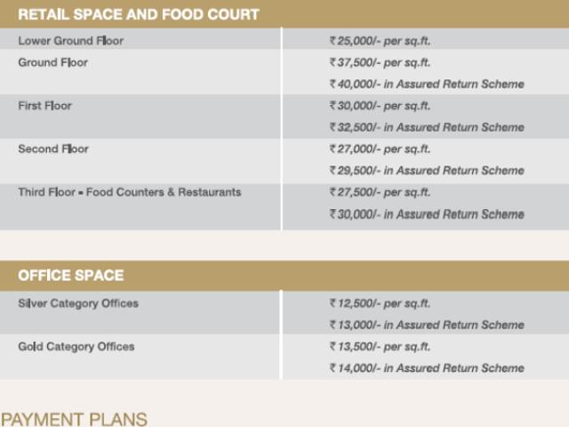
Task: Click the Office Space section header
Action: (71, 276)
